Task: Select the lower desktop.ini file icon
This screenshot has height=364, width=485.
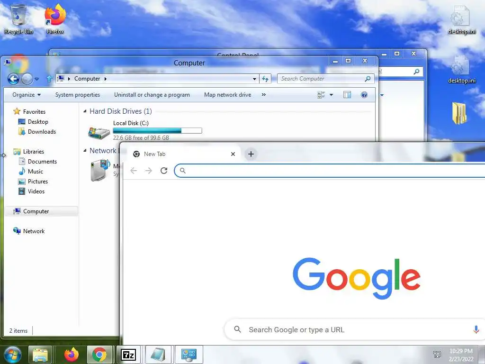Action: (x=461, y=69)
